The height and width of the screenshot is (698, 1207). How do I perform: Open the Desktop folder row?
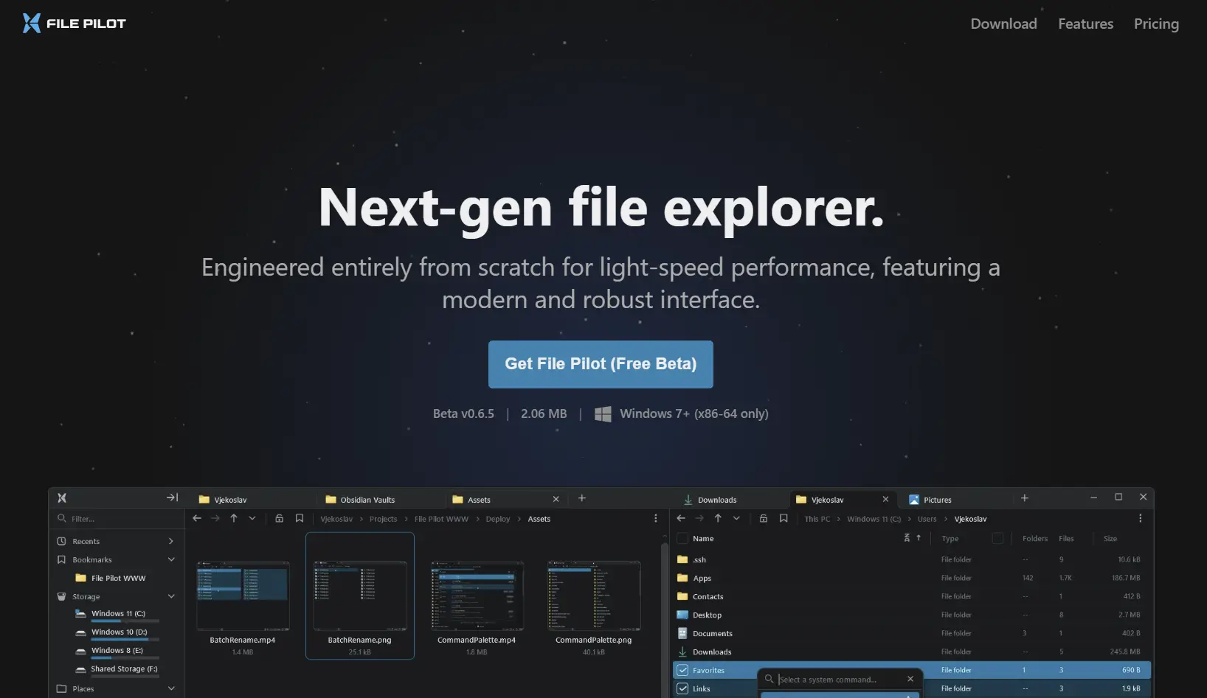coord(912,615)
